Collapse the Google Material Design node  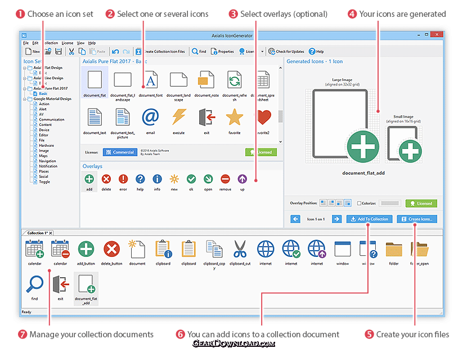(x=25, y=99)
